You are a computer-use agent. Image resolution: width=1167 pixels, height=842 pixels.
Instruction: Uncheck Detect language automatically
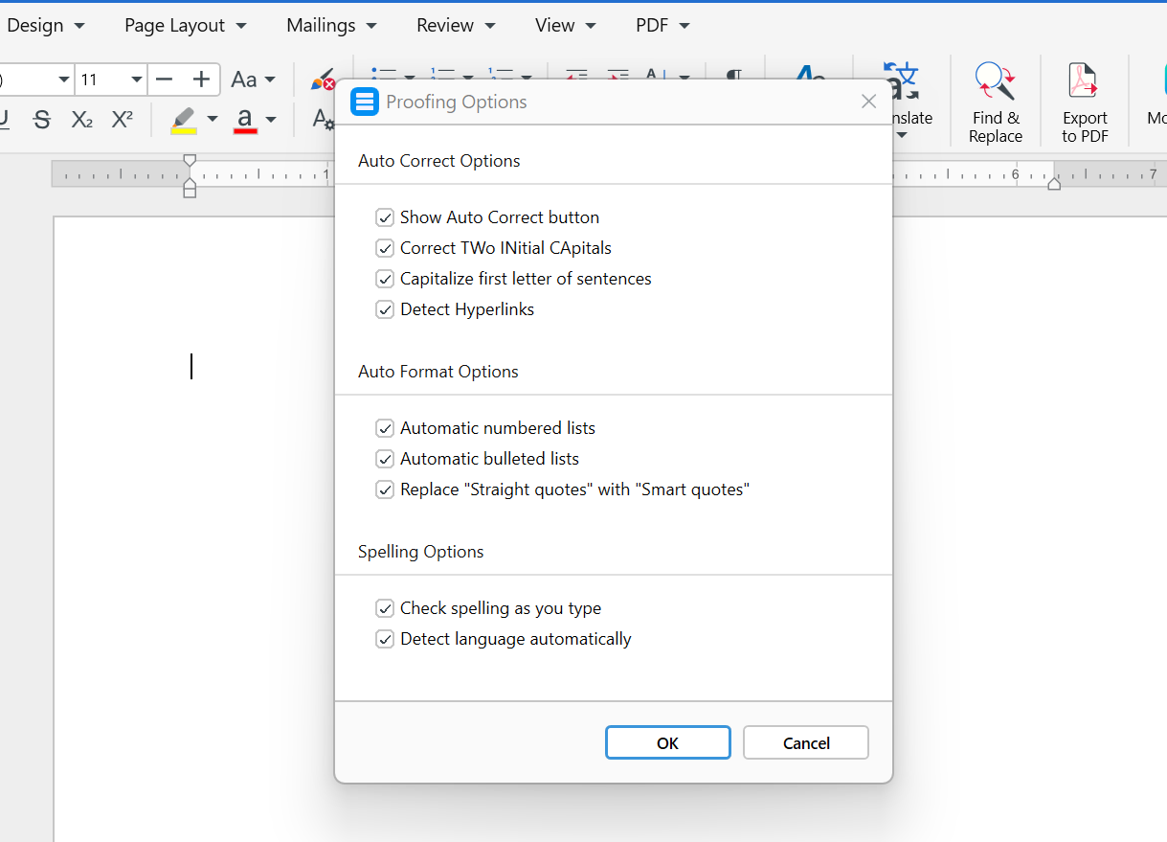coord(385,639)
